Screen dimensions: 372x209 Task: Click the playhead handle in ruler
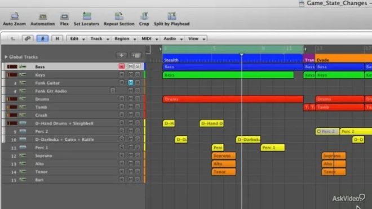pyautogui.click(x=241, y=55)
